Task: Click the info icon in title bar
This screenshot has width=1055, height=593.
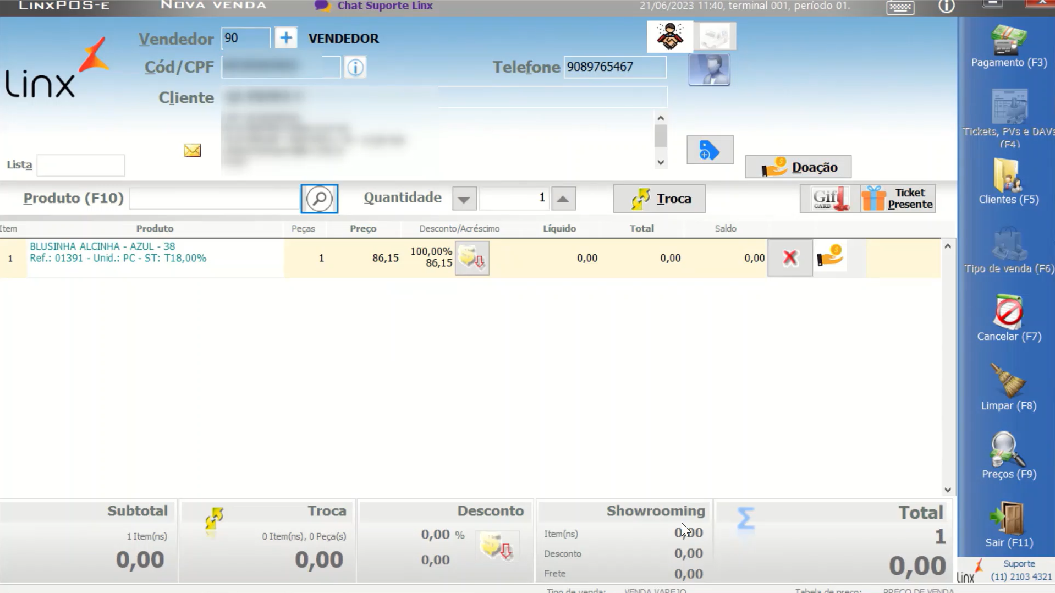Action: 946,7
